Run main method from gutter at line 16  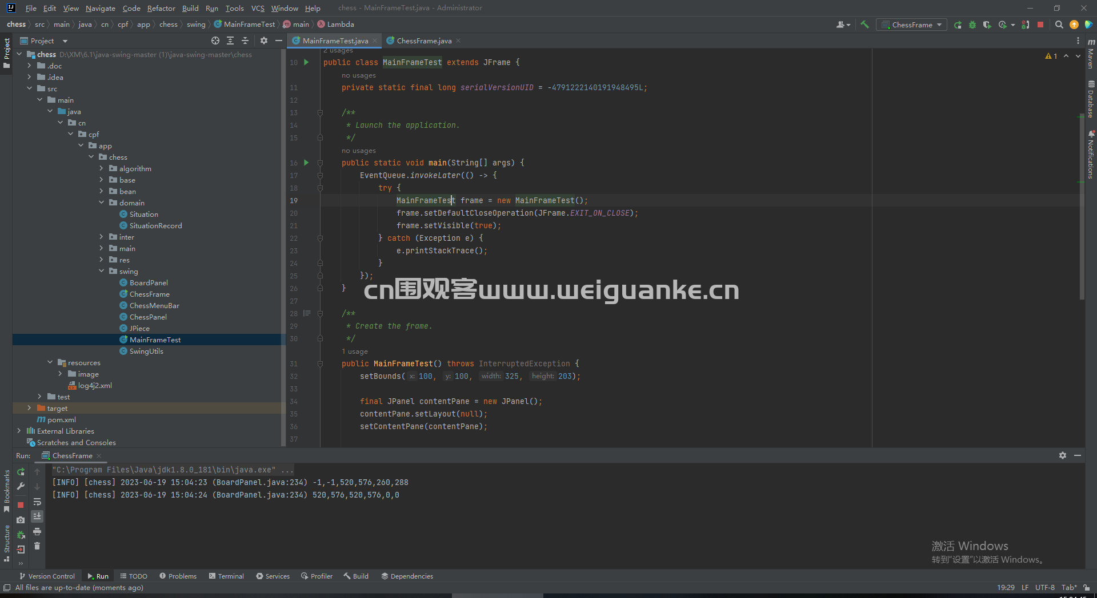306,163
